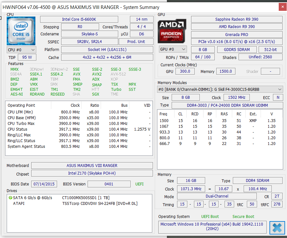The image size is (287, 238).
Task: Expand the memory module selection list
Action: 220,89
